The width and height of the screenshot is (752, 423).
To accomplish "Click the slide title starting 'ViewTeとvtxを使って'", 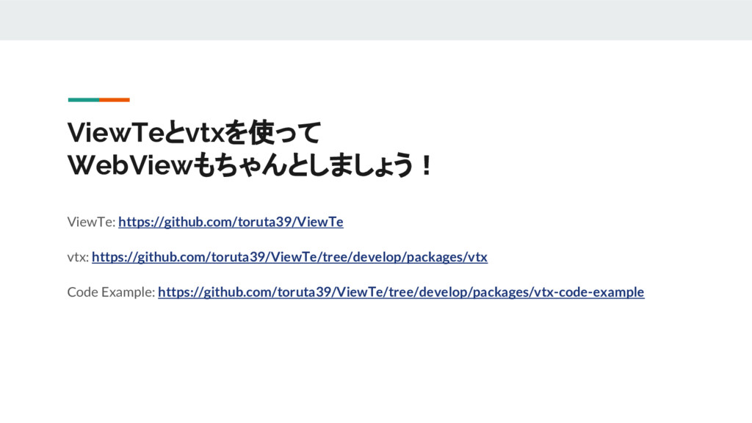I will [x=194, y=132].
